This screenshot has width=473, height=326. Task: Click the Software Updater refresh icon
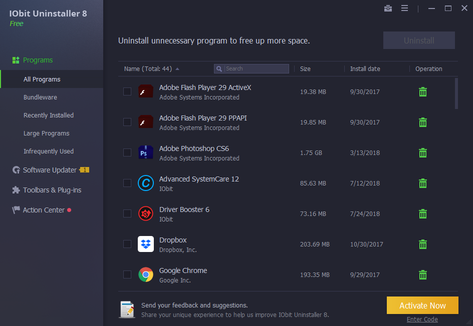click(x=16, y=170)
